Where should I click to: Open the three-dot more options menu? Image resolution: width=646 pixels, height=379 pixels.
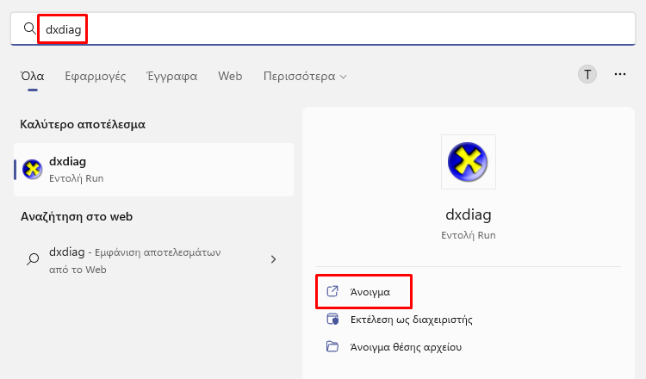[x=620, y=74]
